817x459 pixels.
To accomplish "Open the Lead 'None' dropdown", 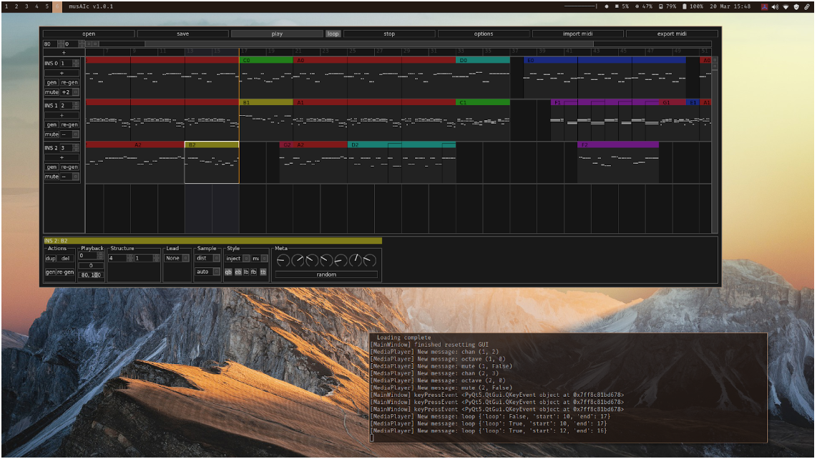I will click(175, 258).
